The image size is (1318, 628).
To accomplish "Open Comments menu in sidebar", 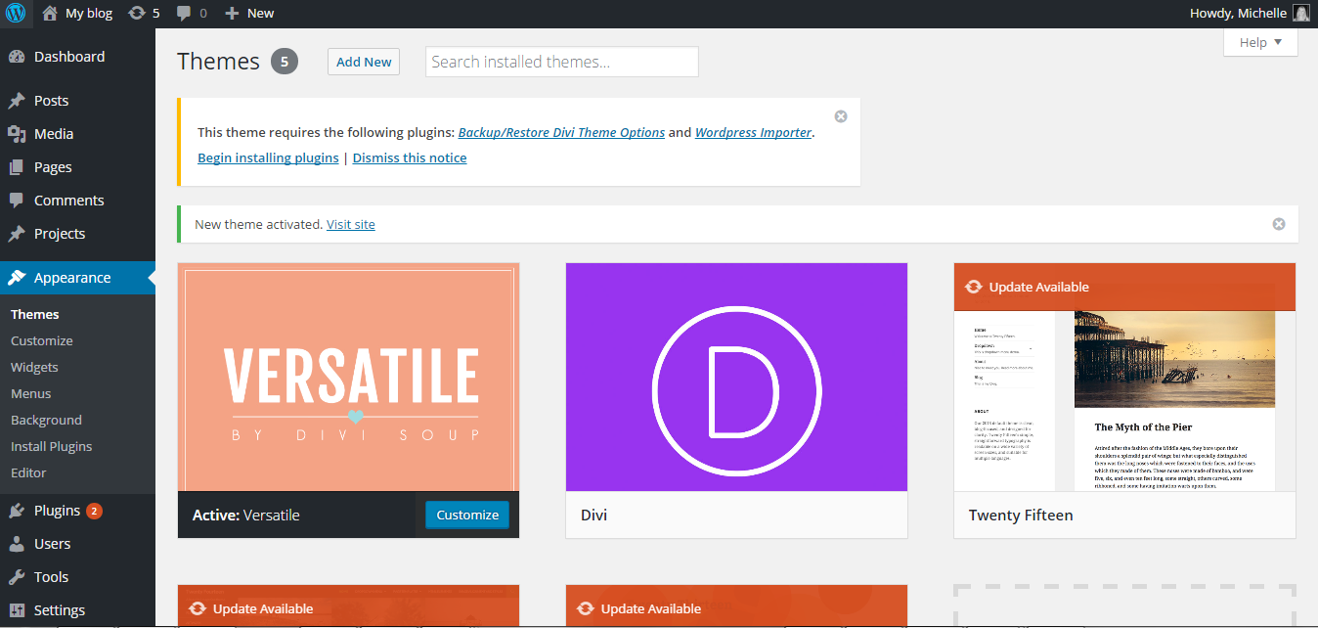I will [68, 201].
